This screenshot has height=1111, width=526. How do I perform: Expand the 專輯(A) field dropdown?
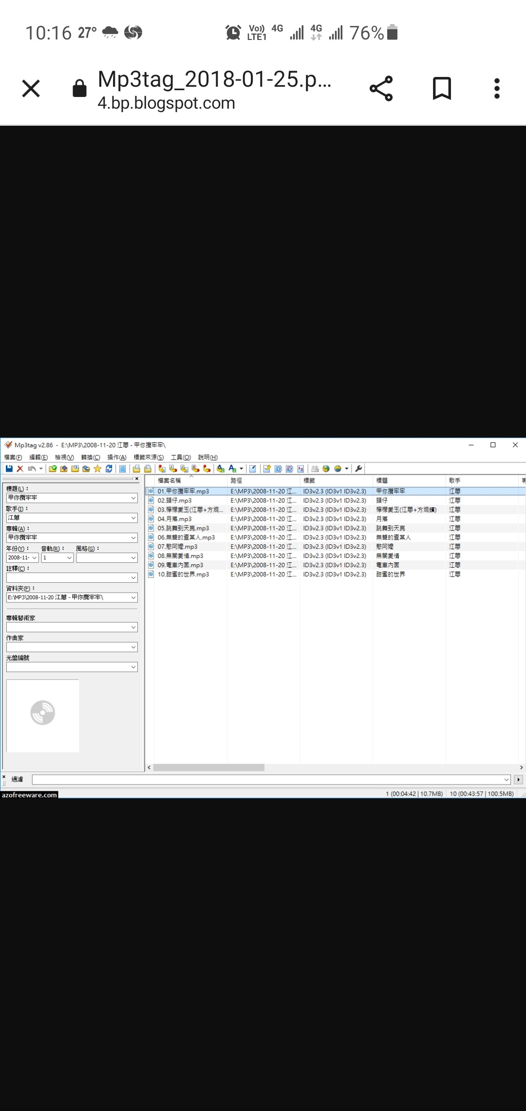click(x=133, y=537)
